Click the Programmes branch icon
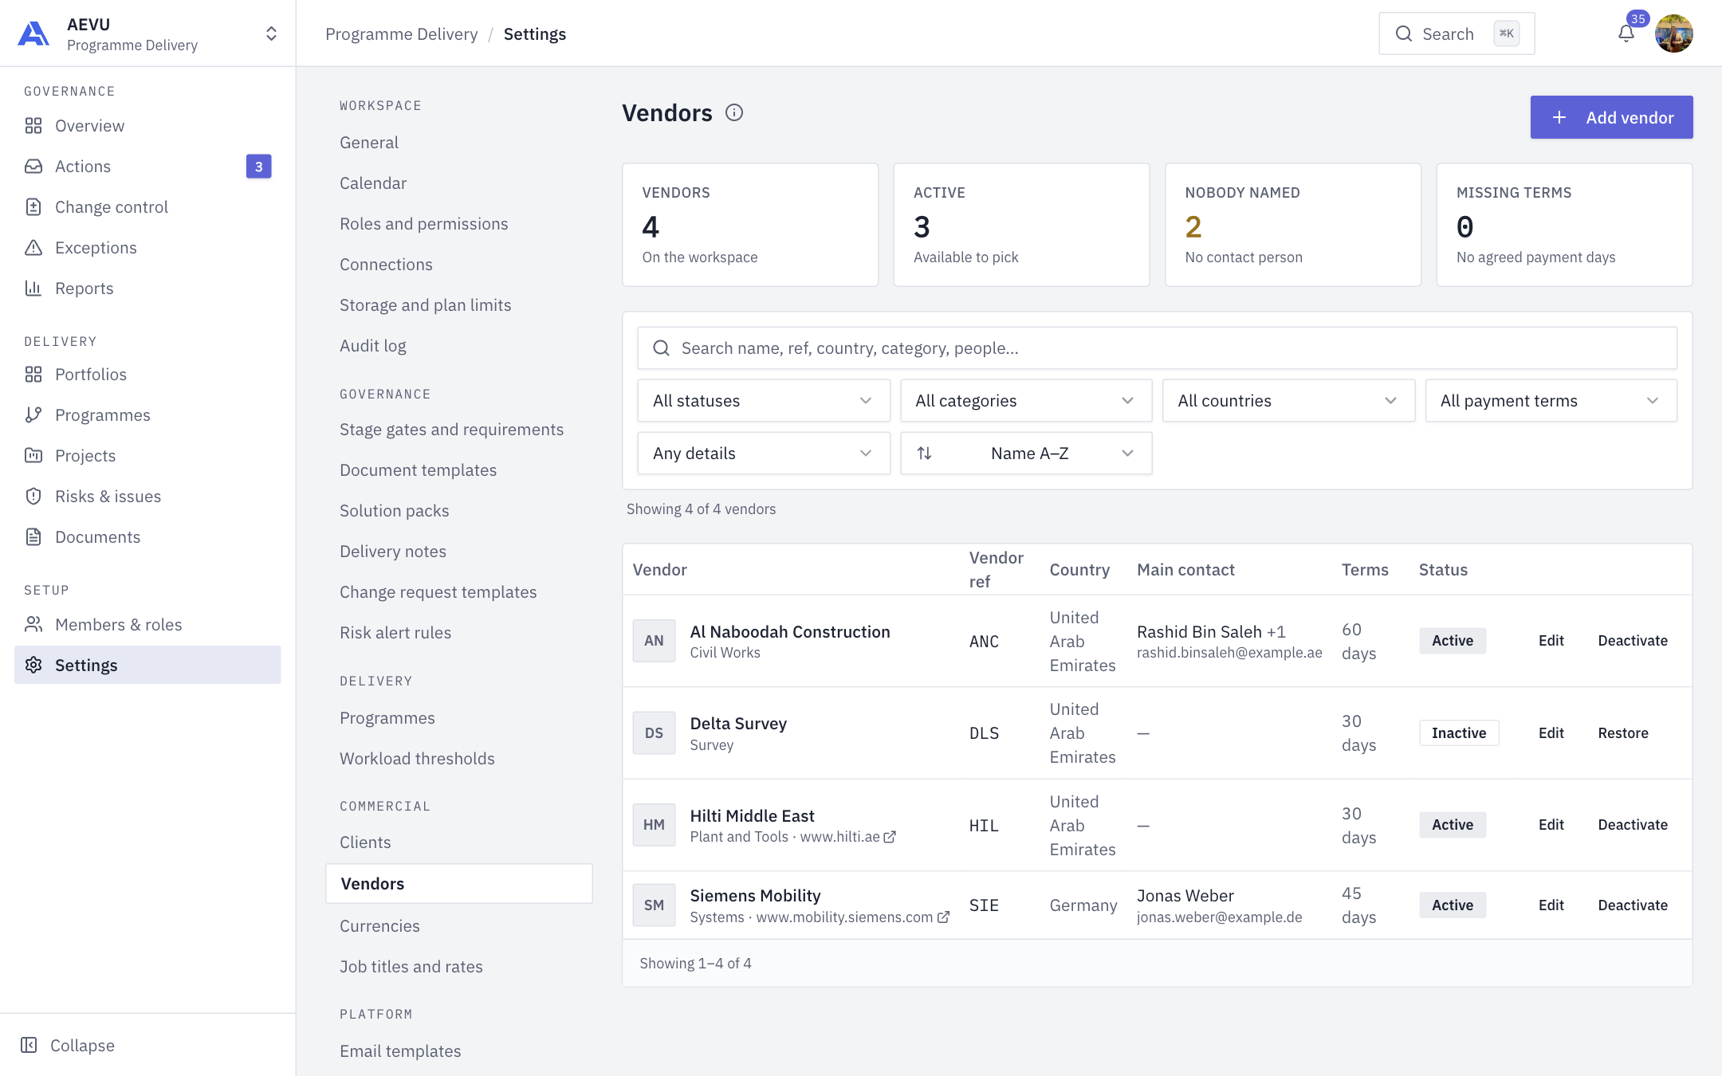The image size is (1722, 1076). point(33,415)
